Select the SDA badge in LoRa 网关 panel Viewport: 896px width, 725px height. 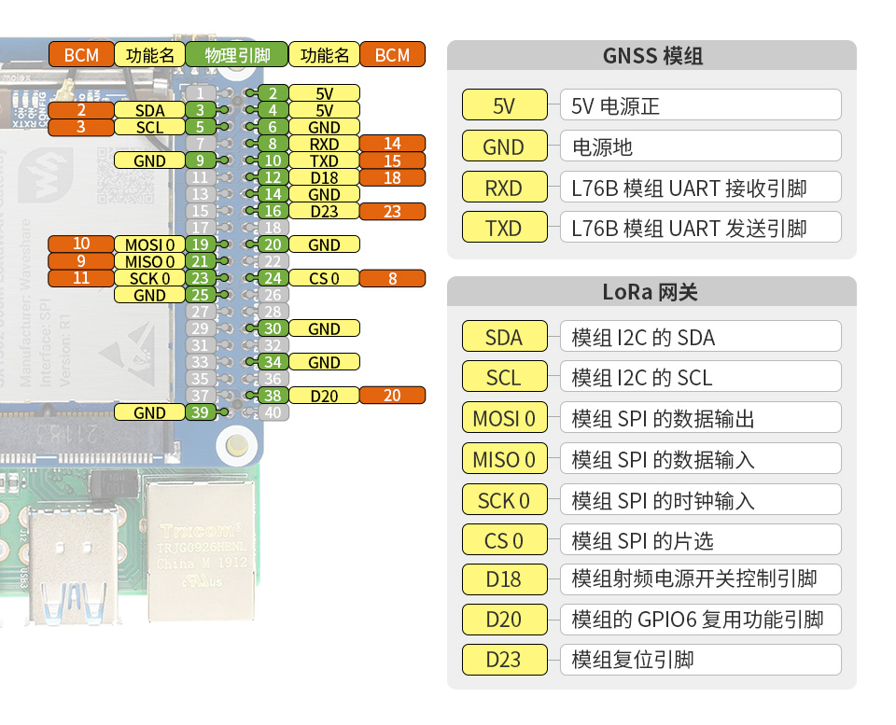coord(504,336)
